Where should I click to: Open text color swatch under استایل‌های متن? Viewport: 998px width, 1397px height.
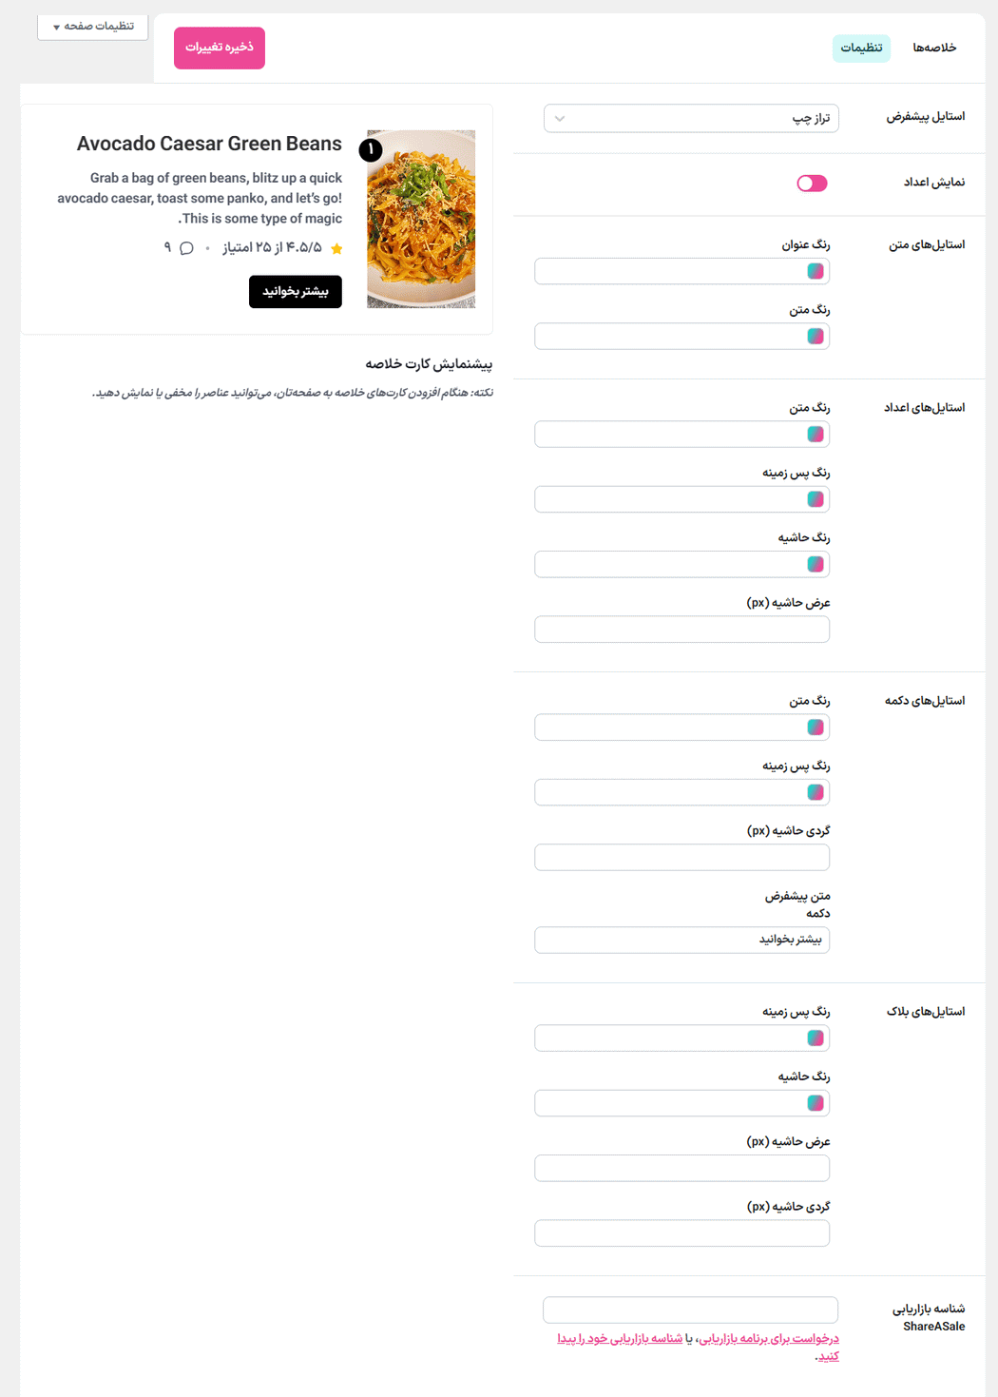pos(816,336)
